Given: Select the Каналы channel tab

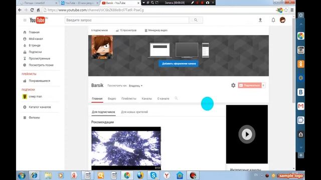Looking at the screenshot, I should 147,98.
